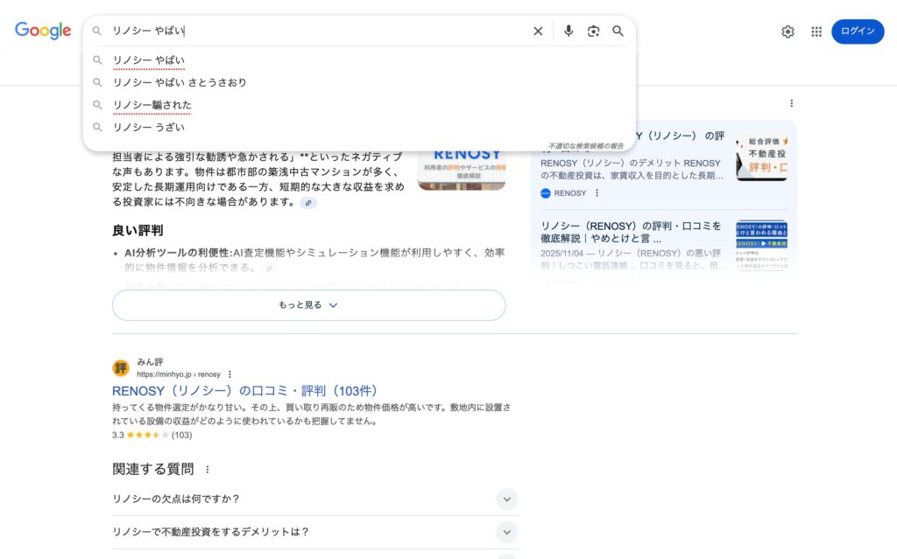The image size is (897, 559).
Task: Click the ログイン button
Action: [x=857, y=31]
